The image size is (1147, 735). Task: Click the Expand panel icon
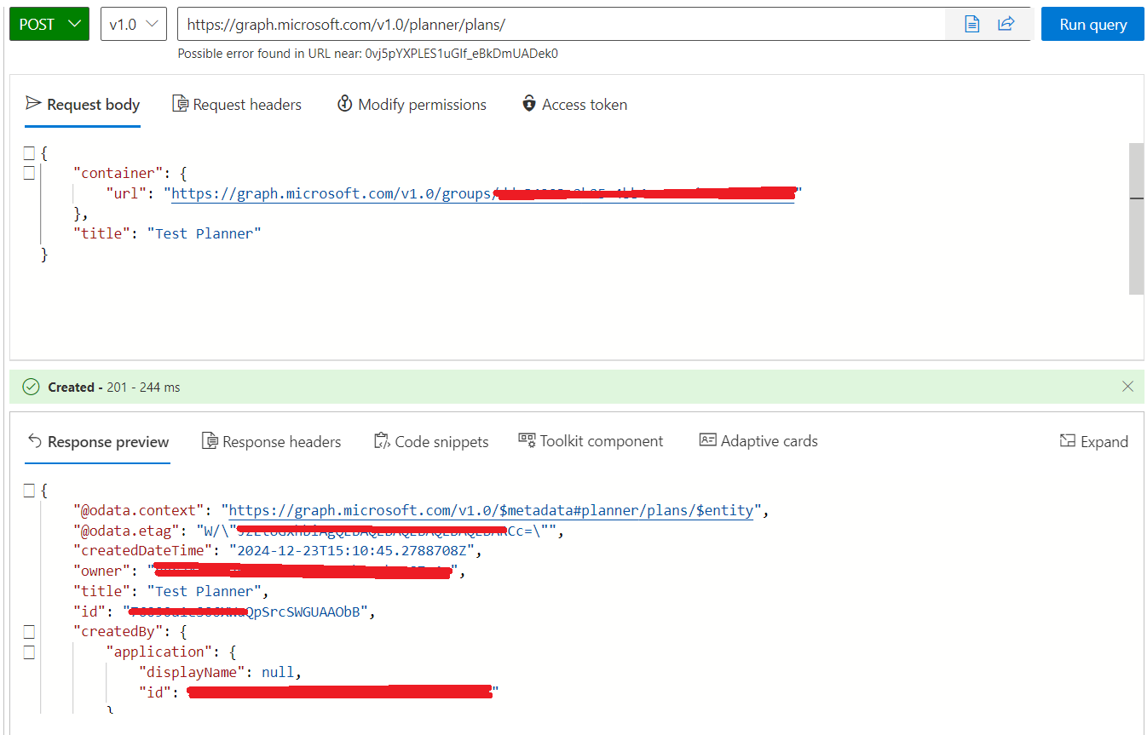click(x=1068, y=441)
